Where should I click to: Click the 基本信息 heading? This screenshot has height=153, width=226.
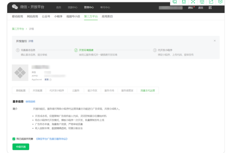tap(18, 102)
